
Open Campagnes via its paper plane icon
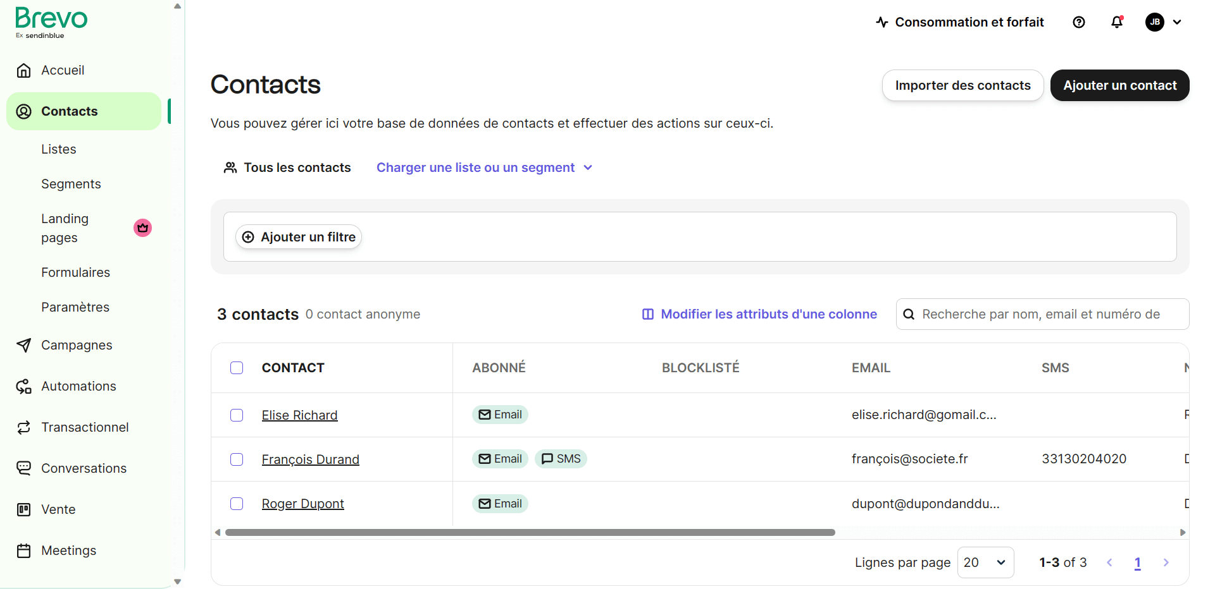(x=24, y=345)
